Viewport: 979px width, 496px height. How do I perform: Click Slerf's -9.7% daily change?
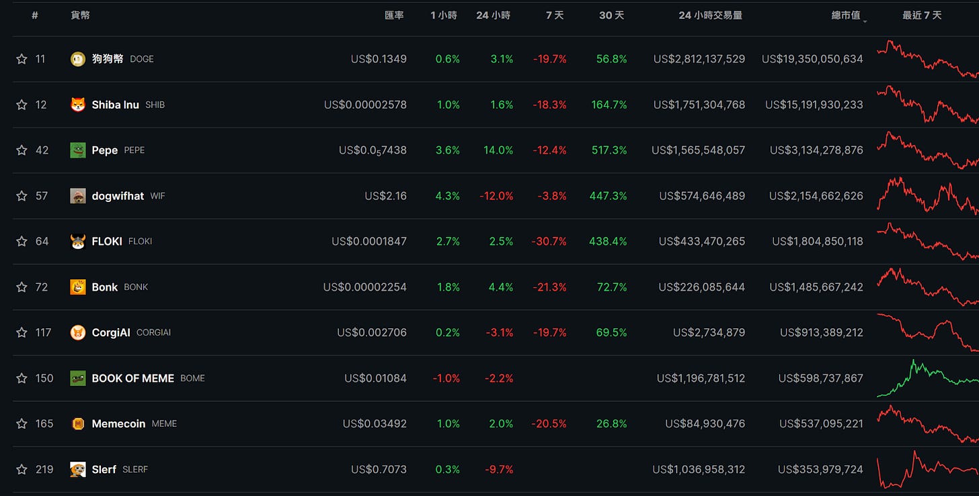499,470
